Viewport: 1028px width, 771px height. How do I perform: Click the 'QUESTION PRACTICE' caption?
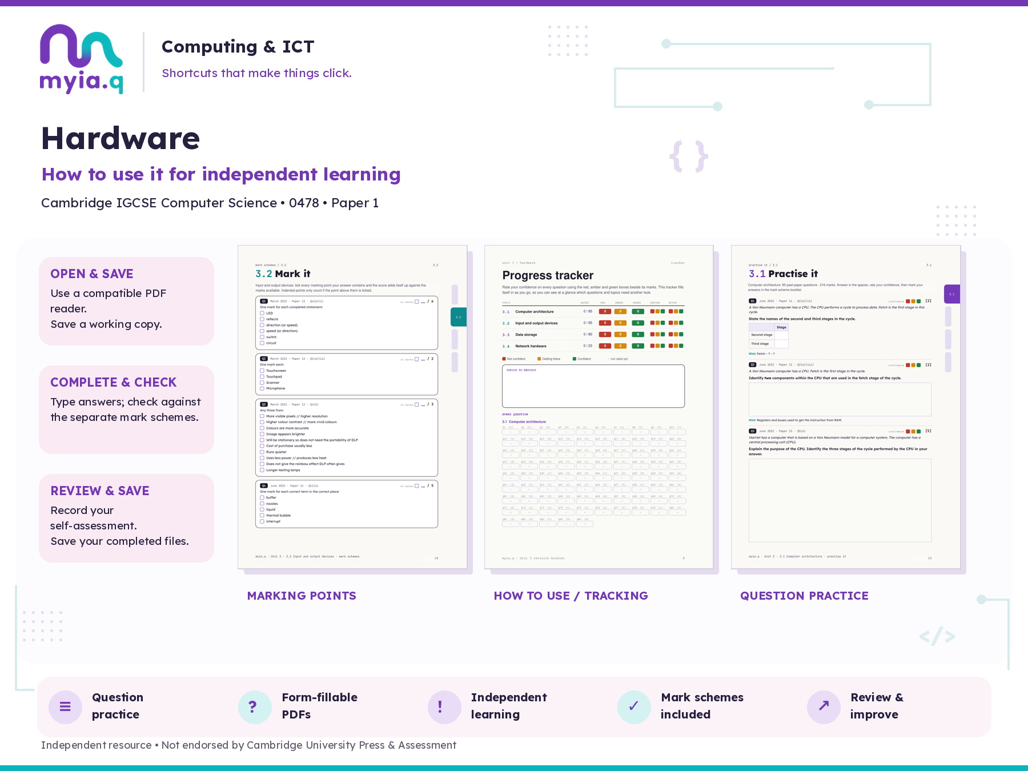(x=804, y=596)
